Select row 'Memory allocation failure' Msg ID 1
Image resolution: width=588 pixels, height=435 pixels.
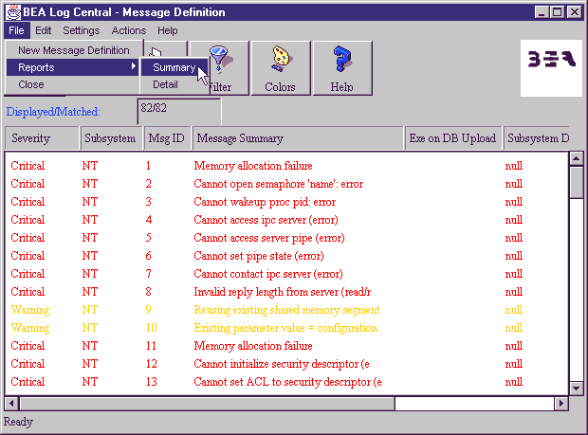286,166
